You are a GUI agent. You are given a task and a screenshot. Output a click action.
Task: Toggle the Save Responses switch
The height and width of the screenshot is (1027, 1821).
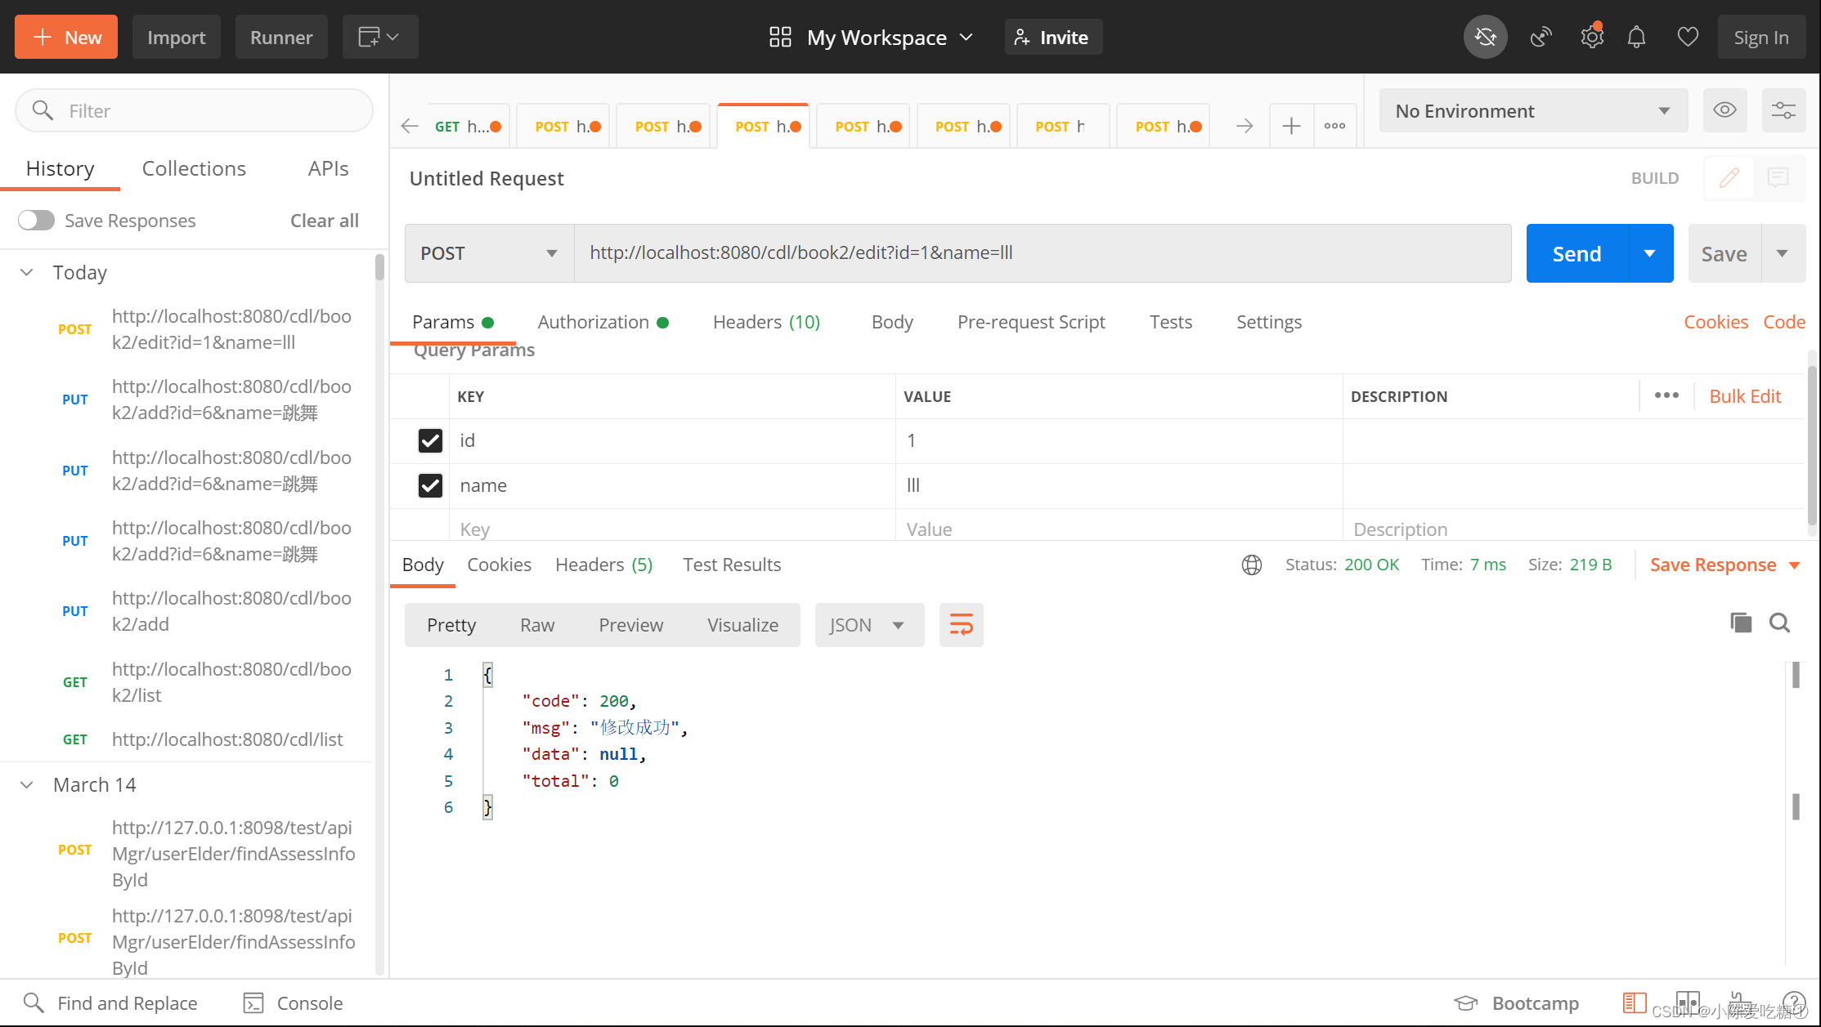point(37,221)
